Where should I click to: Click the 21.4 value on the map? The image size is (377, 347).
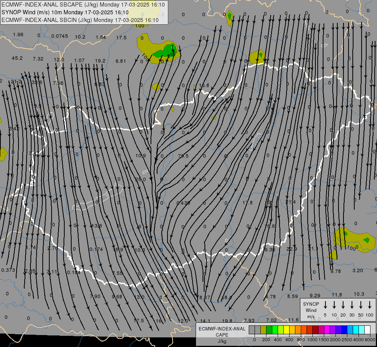pyautogui.click(x=290, y=202)
